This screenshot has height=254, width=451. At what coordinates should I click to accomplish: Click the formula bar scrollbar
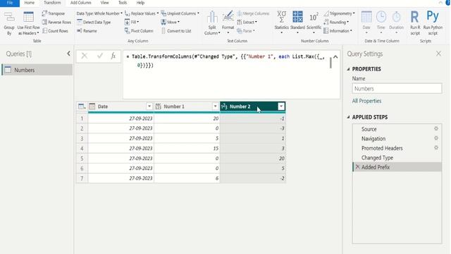(x=330, y=63)
